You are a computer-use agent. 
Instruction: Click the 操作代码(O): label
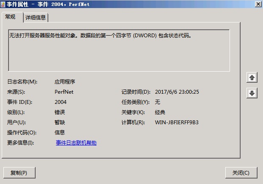22,133
